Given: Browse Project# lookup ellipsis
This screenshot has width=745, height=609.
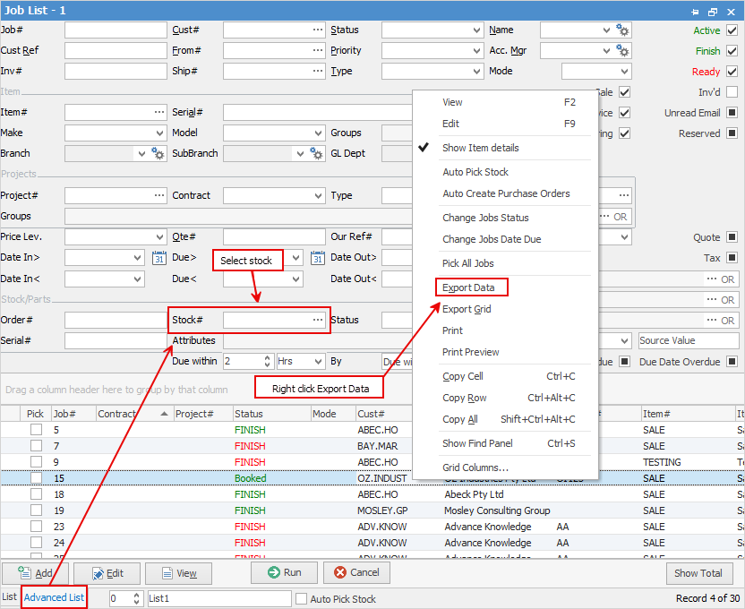Looking at the screenshot, I should tap(159, 195).
